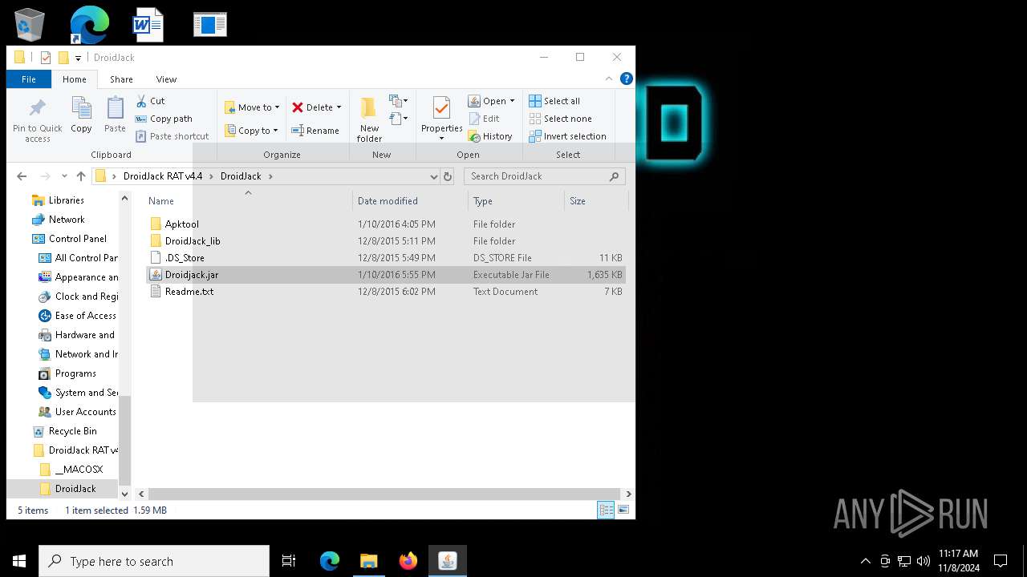Open the File menu tab
The width and height of the screenshot is (1027, 577).
(x=29, y=79)
